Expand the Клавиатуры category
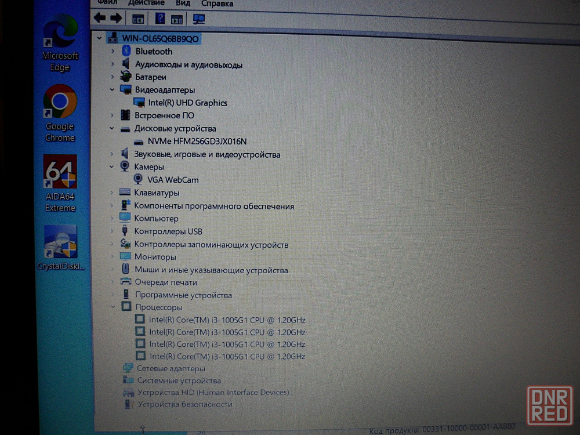 [112, 193]
